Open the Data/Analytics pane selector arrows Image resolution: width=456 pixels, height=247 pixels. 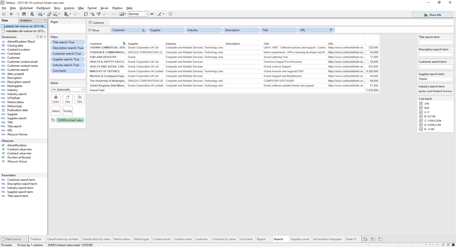click(45, 20)
